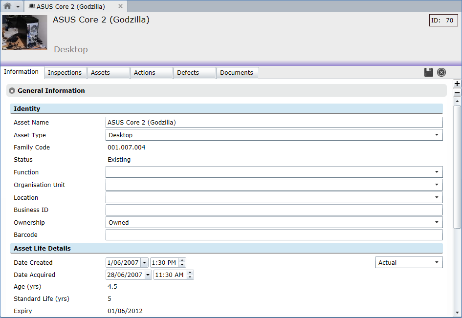Decrease the Date Created time

point(182,265)
